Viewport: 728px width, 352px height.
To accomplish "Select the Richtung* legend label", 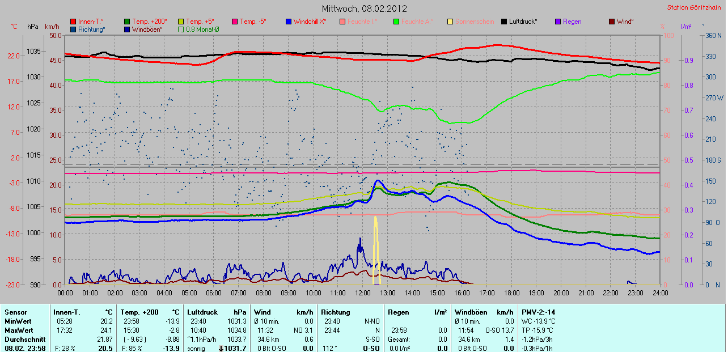I will pos(92,29).
